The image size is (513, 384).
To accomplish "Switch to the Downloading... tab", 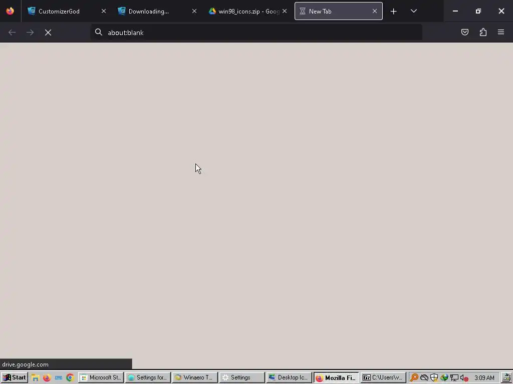I will [x=157, y=11].
